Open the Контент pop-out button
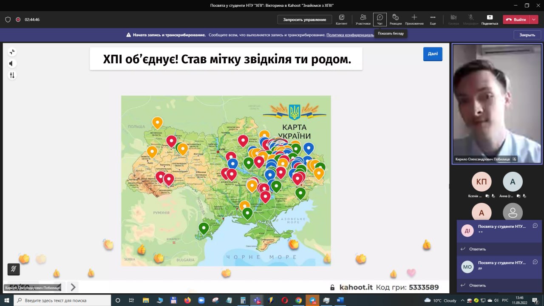Image resolution: width=544 pixels, height=306 pixels. 341,19
